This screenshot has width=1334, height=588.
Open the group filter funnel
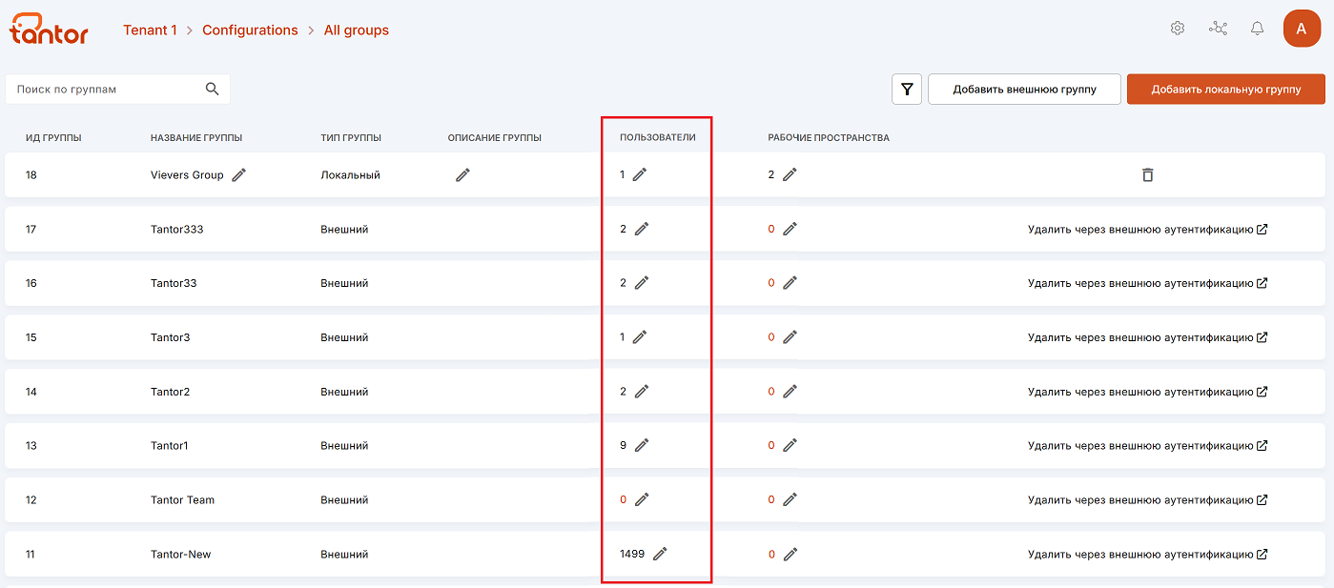point(907,90)
